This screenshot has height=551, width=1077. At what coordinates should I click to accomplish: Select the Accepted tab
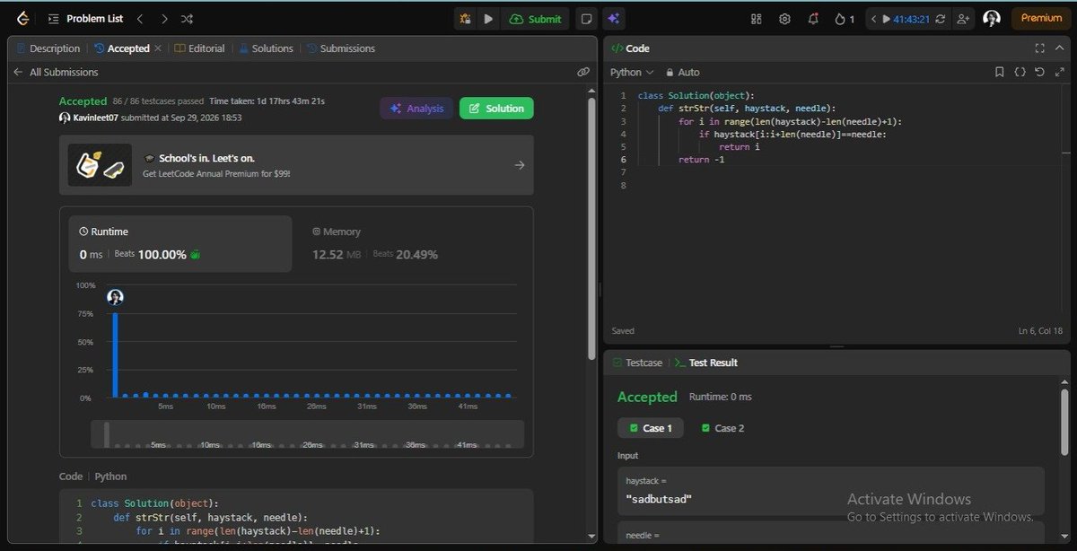coord(121,48)
